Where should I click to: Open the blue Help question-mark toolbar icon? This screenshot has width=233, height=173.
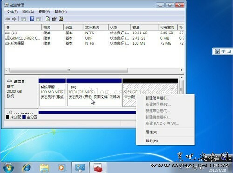32,19
